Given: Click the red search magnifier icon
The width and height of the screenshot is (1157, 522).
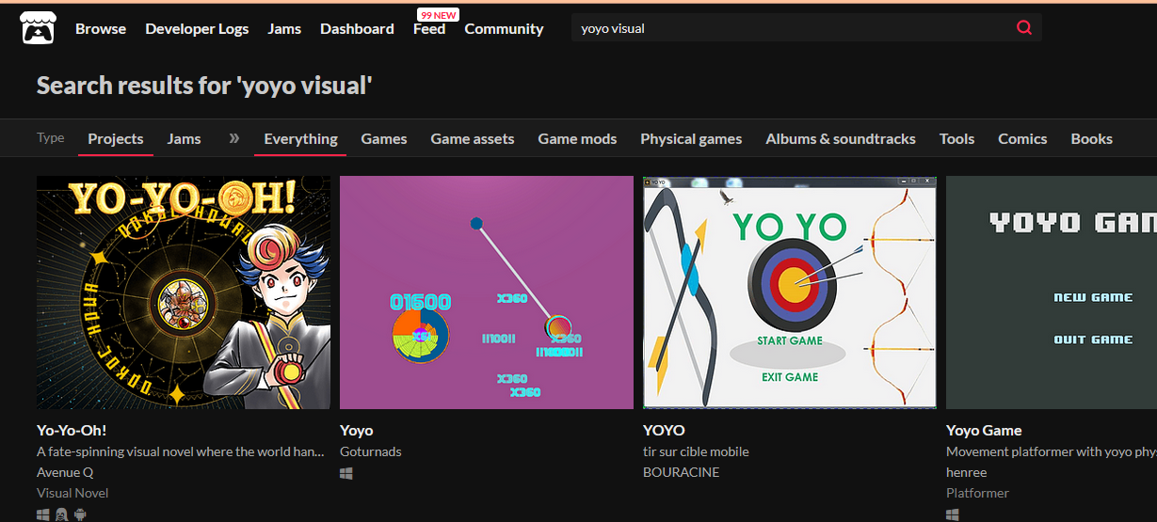Looking at the screenshot, I should coord(1024,28).
